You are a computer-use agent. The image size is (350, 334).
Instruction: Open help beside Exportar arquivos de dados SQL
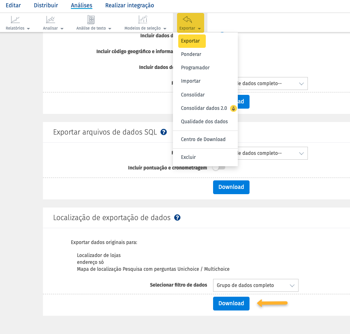[164, 131]
